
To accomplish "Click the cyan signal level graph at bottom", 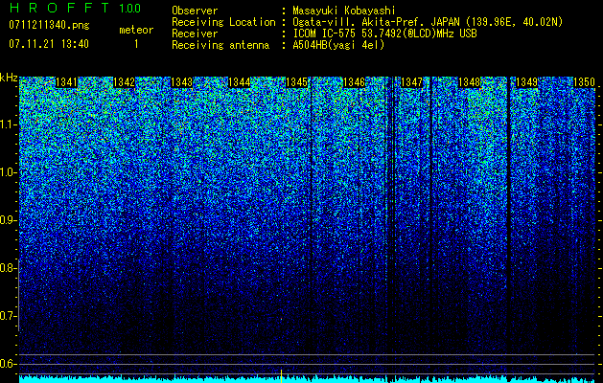I will [x=307, y=379].
